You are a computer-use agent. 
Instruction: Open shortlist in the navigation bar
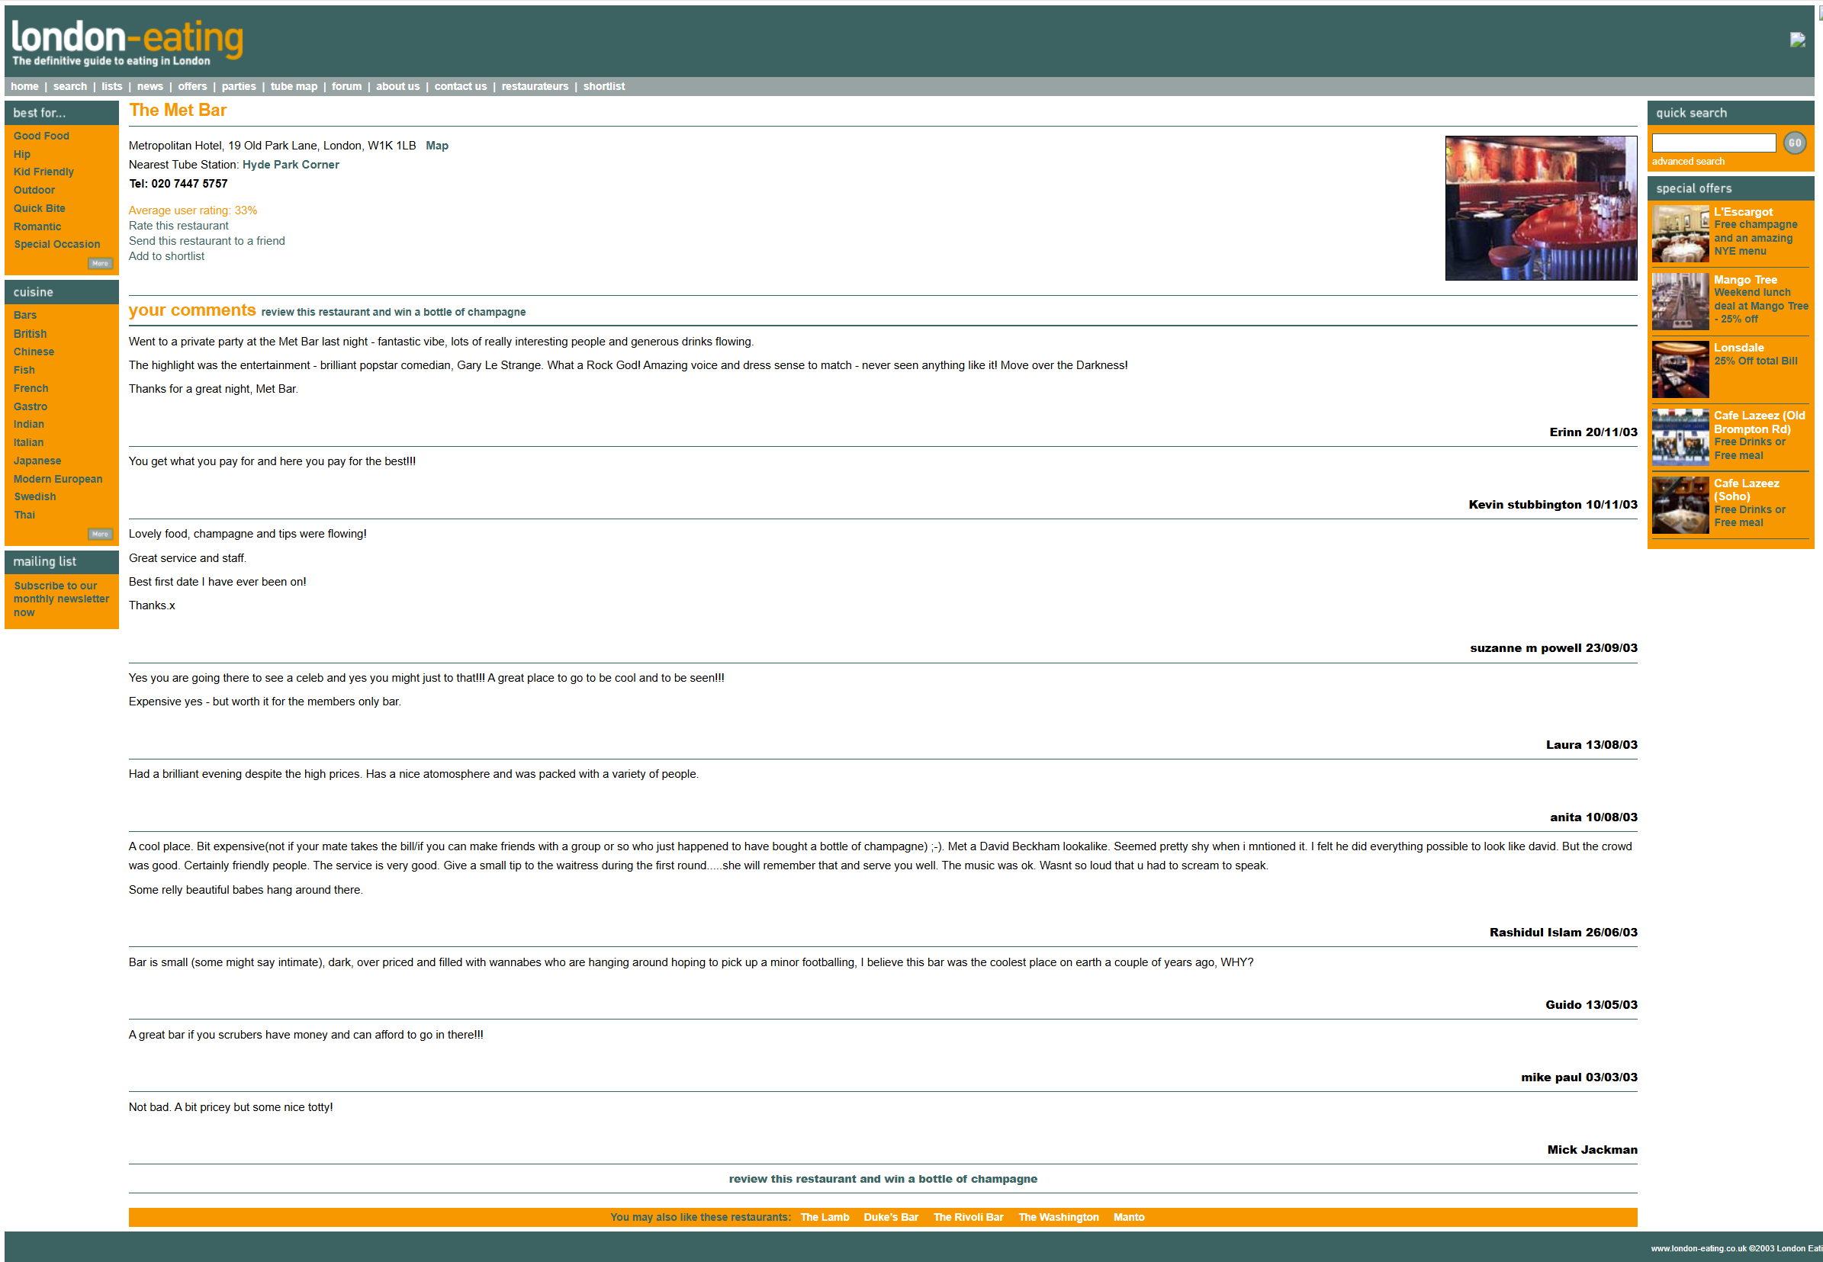(x=604, y=86)
